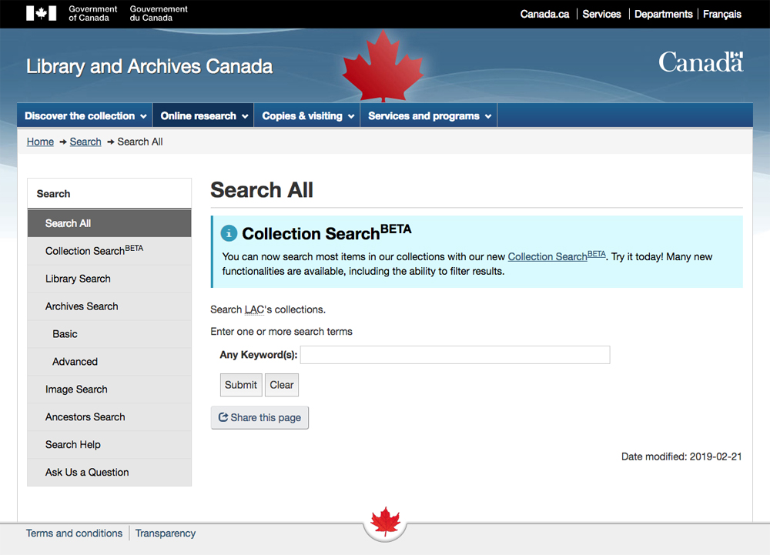Image resolution: width=770 pixels, height=555 pixels.
Task: Click the share arrow icon on Share button
Action: click(x=223, y=417)
